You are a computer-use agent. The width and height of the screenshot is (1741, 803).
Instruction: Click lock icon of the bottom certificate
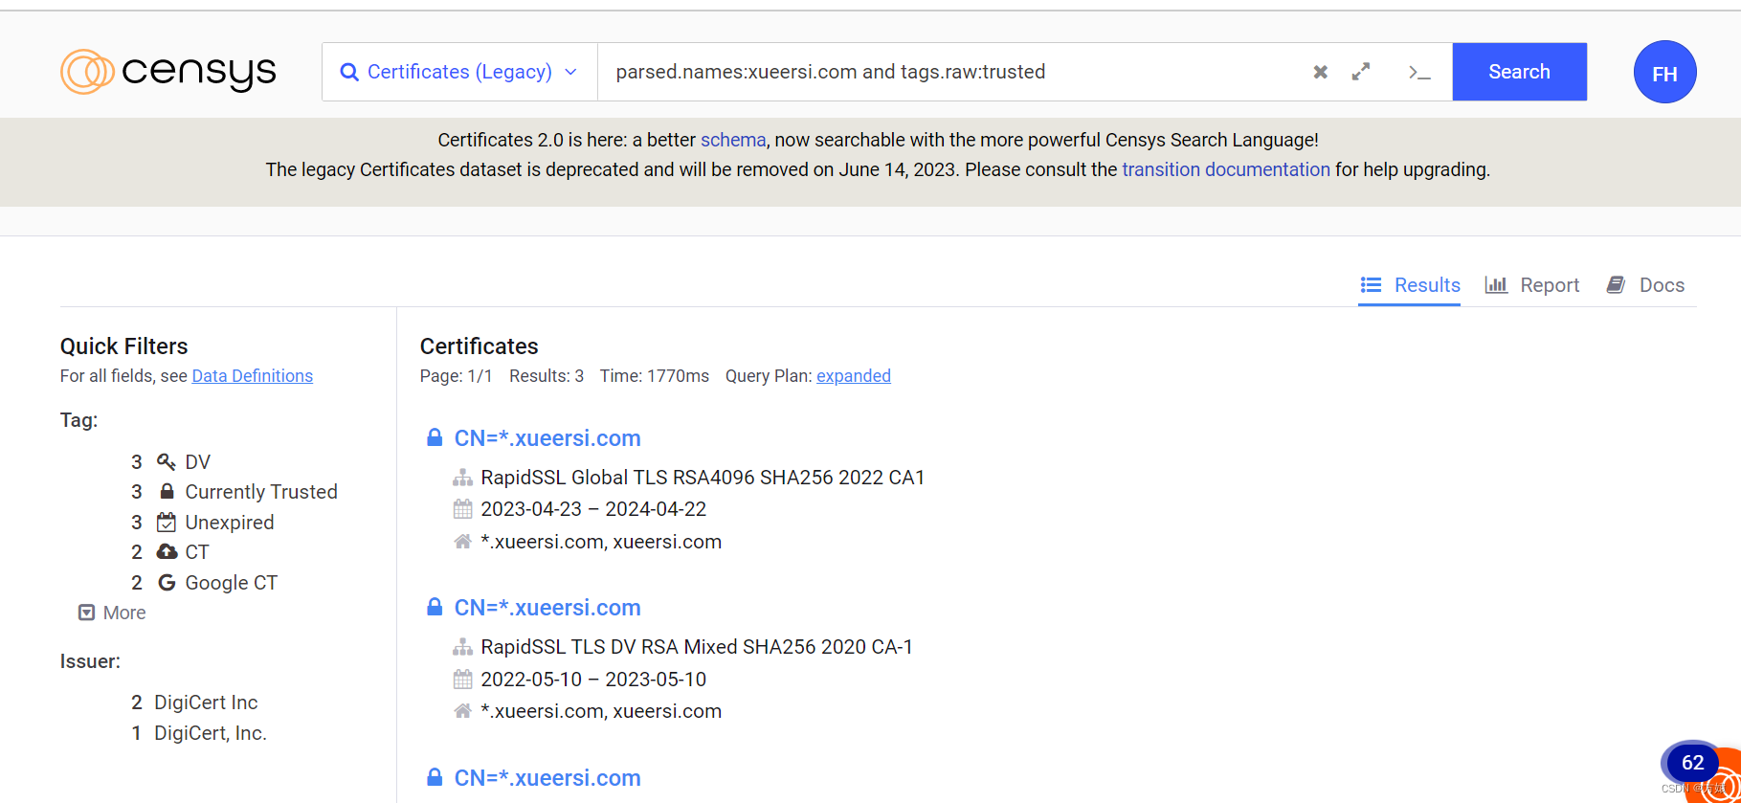(x=435, y=777)
